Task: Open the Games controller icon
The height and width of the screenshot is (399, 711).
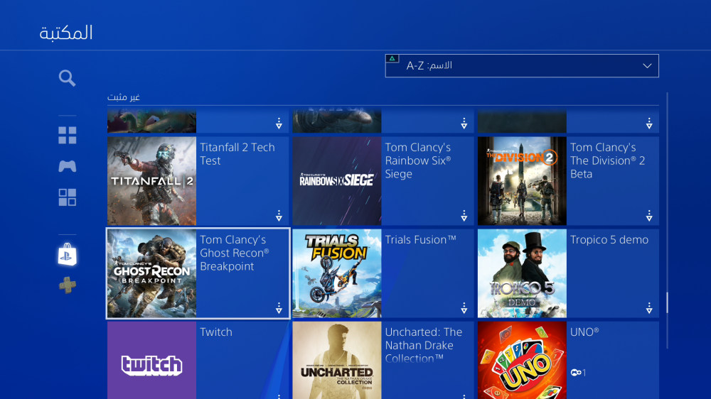Action: [67, 166]
